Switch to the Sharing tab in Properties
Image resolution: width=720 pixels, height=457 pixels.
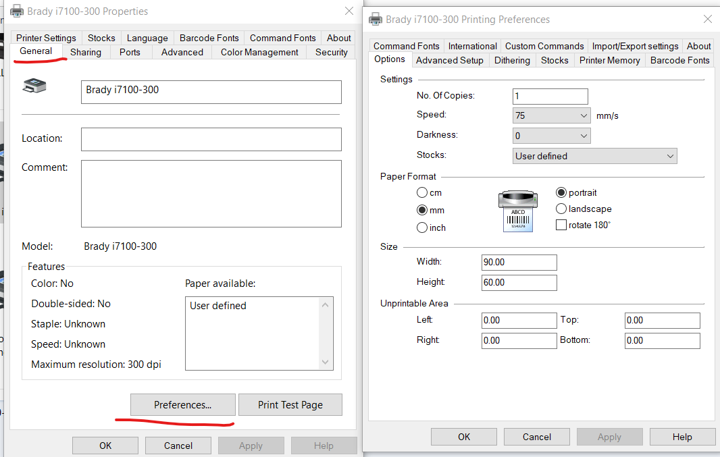86,52
